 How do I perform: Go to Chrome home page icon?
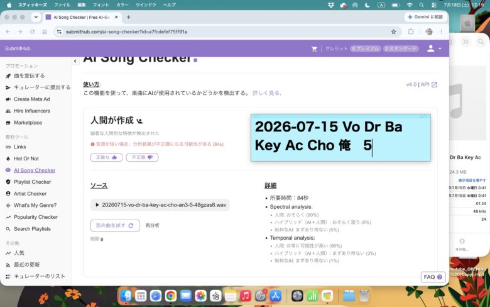point(45,31)
